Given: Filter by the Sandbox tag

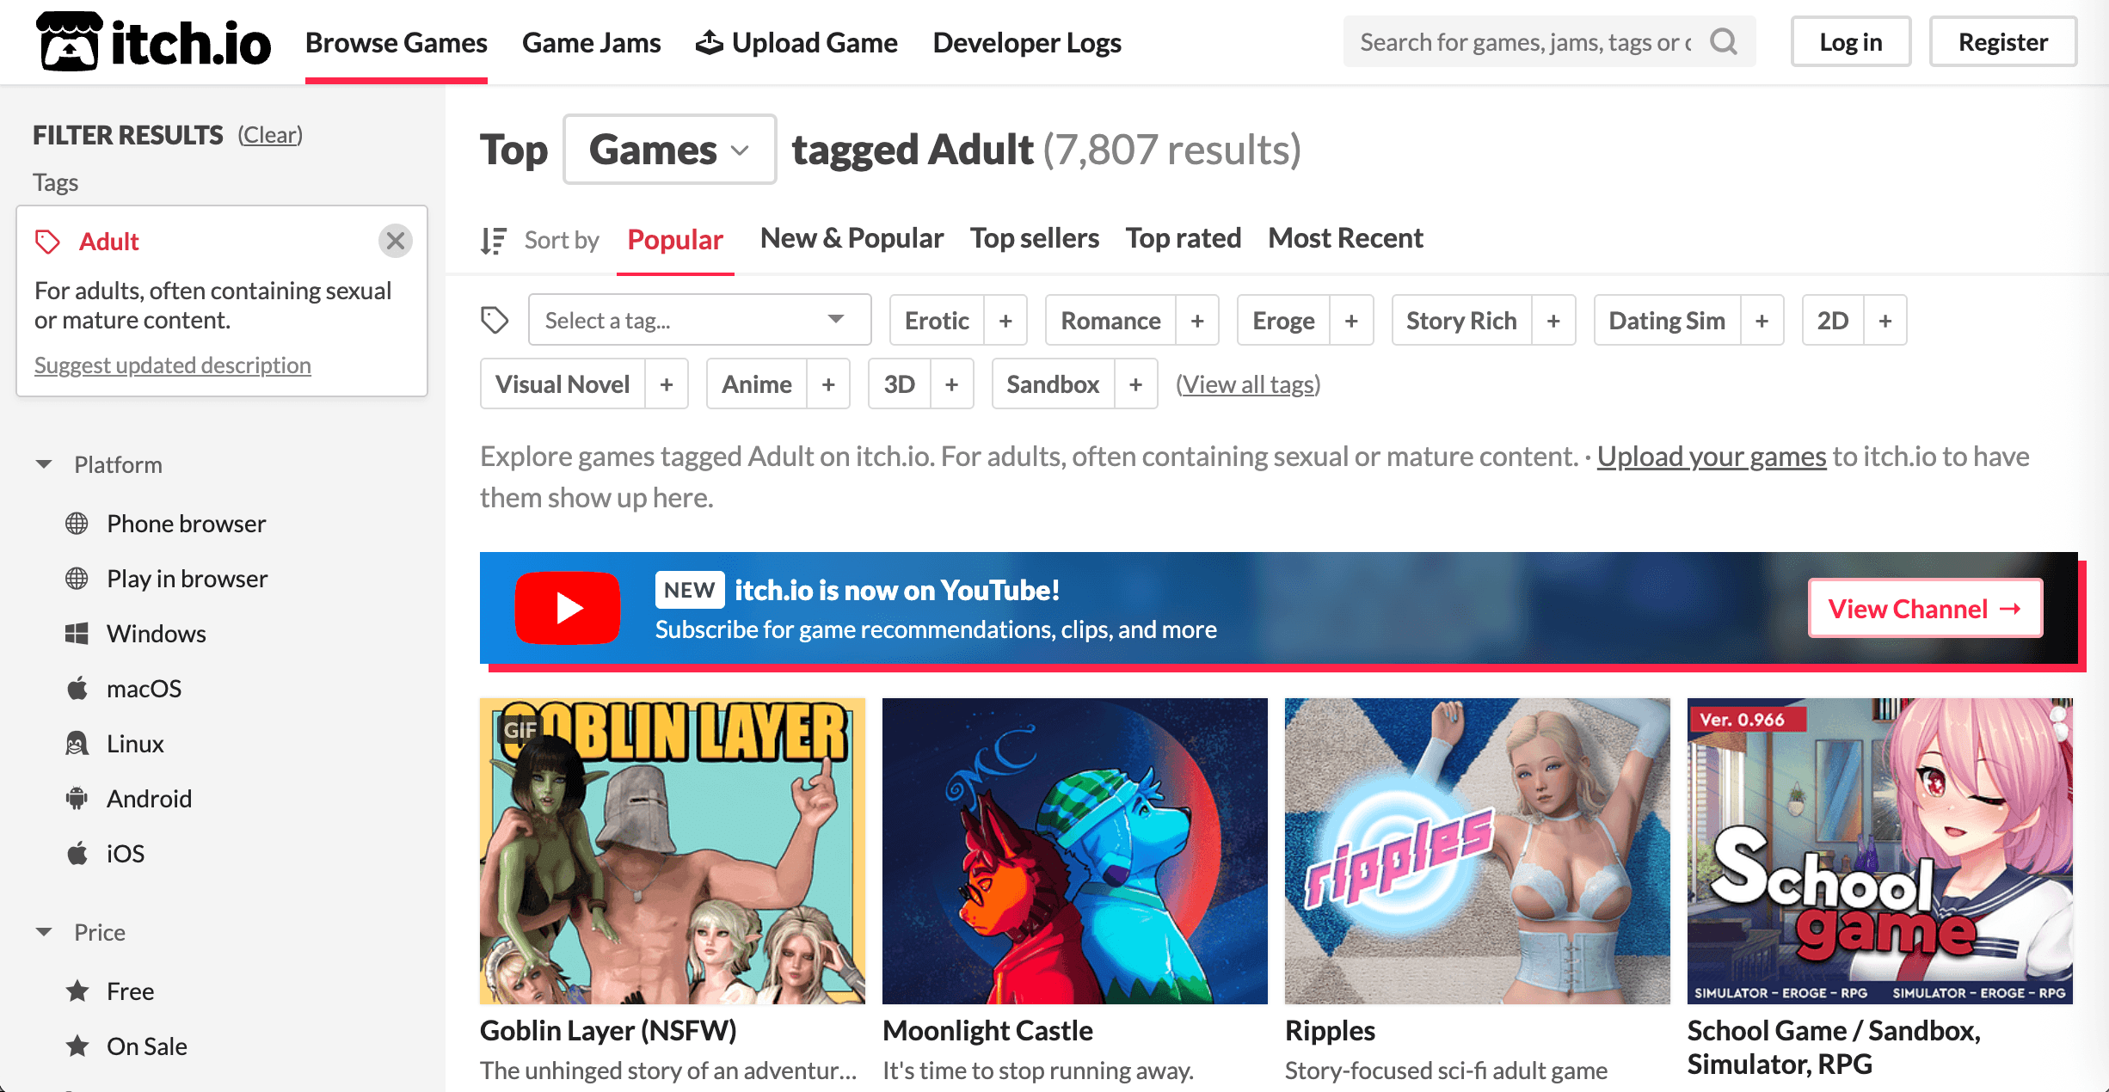Looking at the screenshot, I should 1053,384.
